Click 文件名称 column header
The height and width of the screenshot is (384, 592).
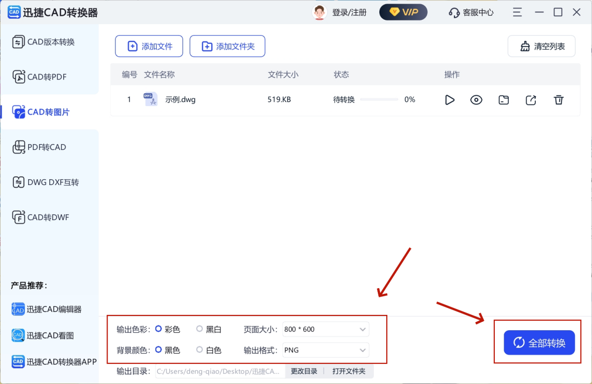coord(159,75)
